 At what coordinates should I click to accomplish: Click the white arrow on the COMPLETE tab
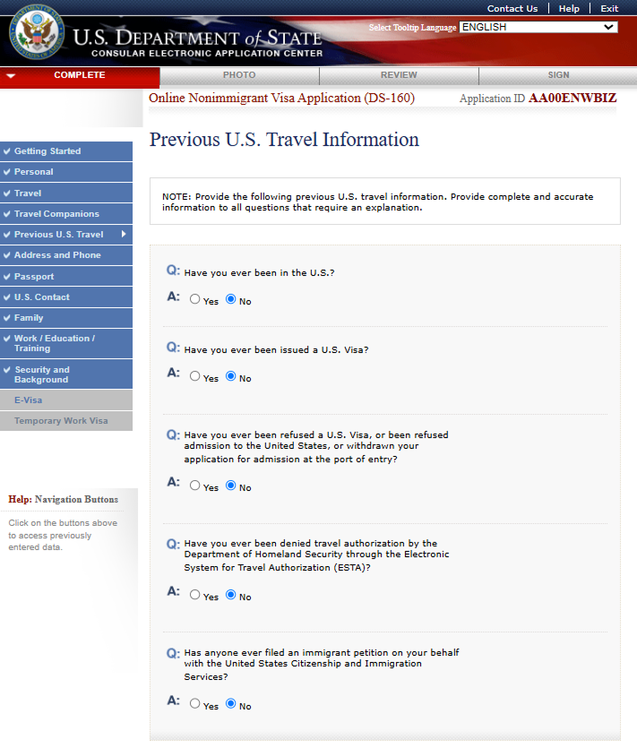click(x=11, y=76)
